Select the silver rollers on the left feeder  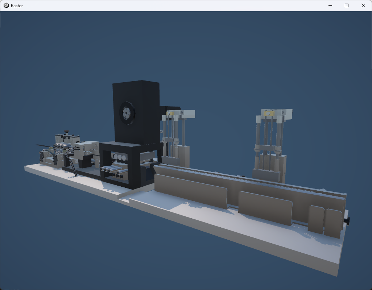(x=61, y=146)
